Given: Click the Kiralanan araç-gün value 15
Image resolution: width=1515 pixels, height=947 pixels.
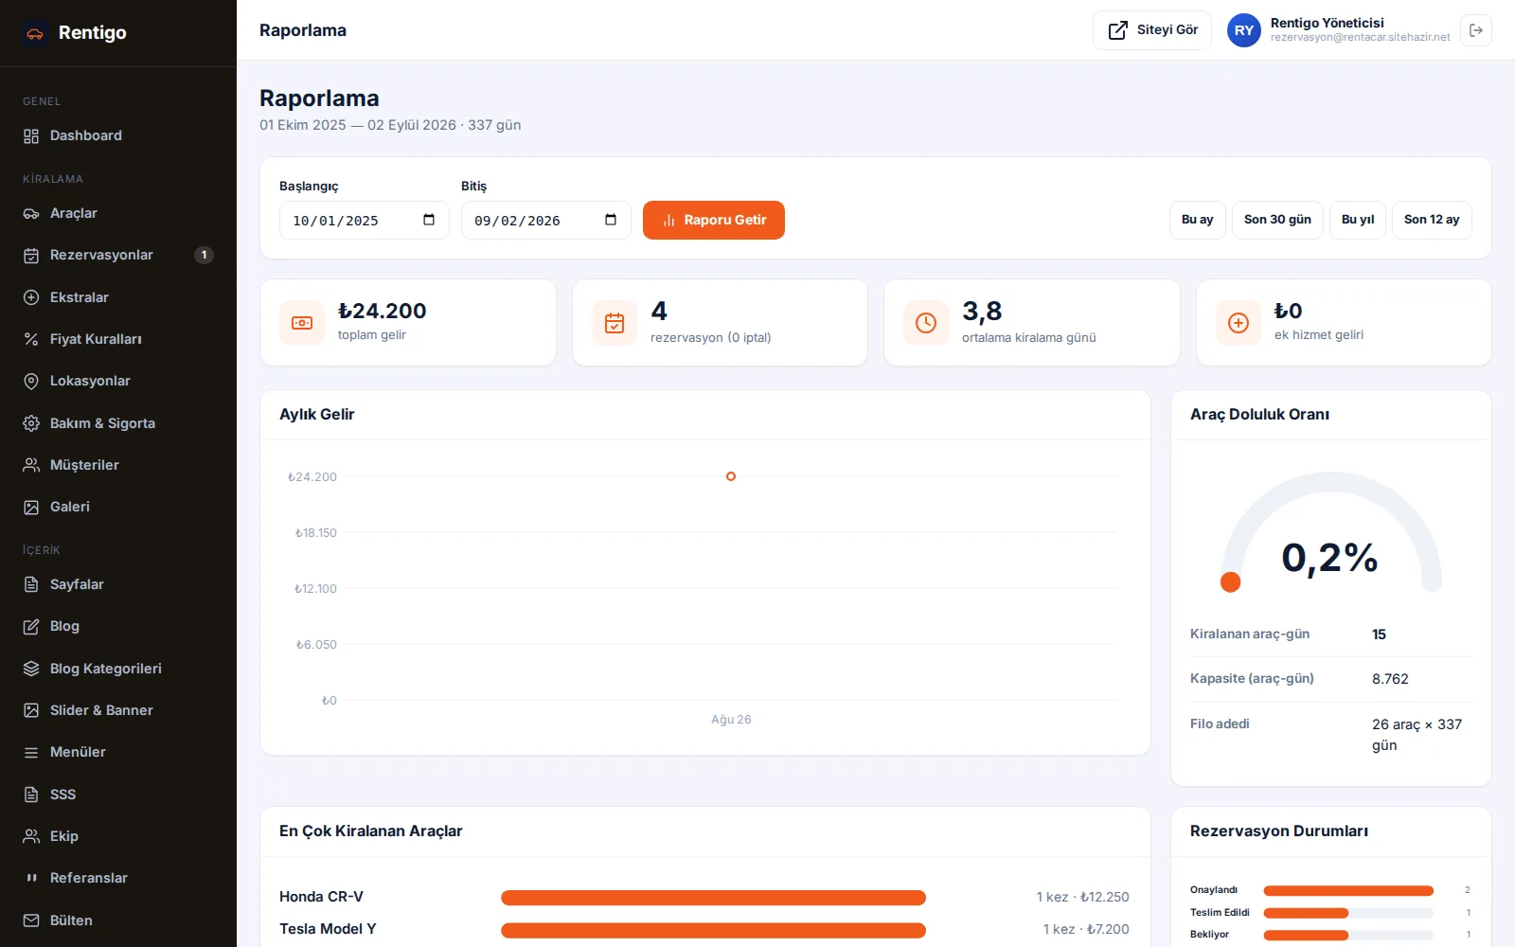Looking at the screenshot, I should tap(1379, 634).
